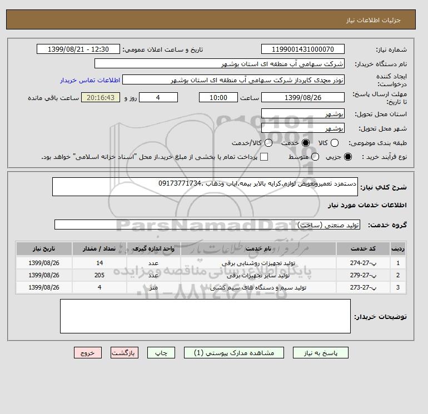Click the متر unit cell
The height and width of the screenshot is (414, 428).
point(153,287)
